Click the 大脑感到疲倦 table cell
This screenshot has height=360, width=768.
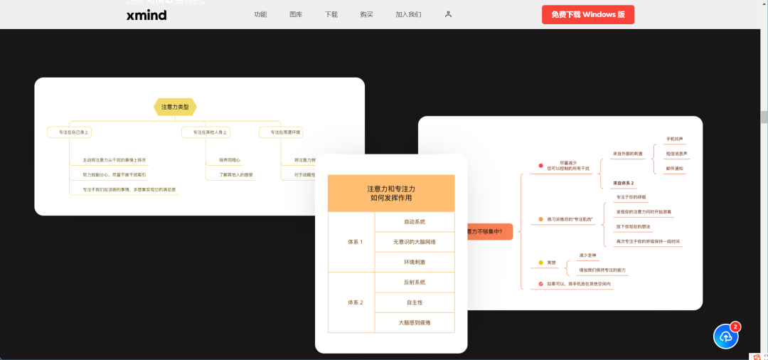tap(415, 322)
